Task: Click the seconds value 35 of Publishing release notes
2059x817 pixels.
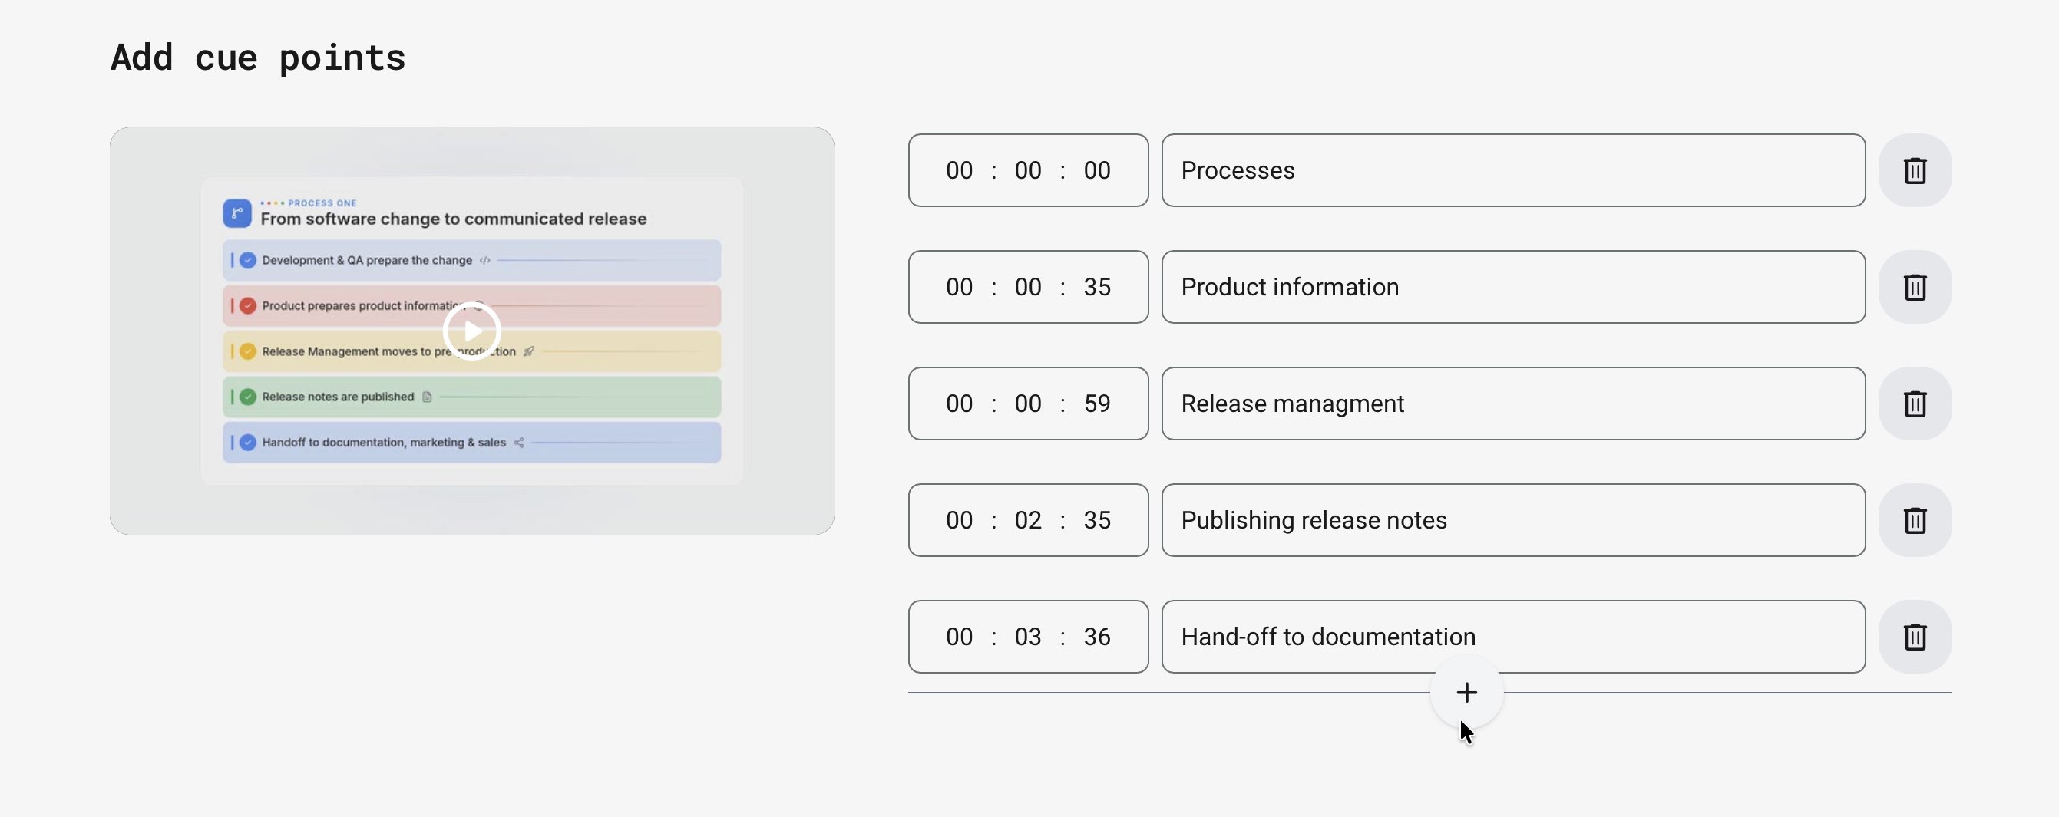Action: point(1096,520)
